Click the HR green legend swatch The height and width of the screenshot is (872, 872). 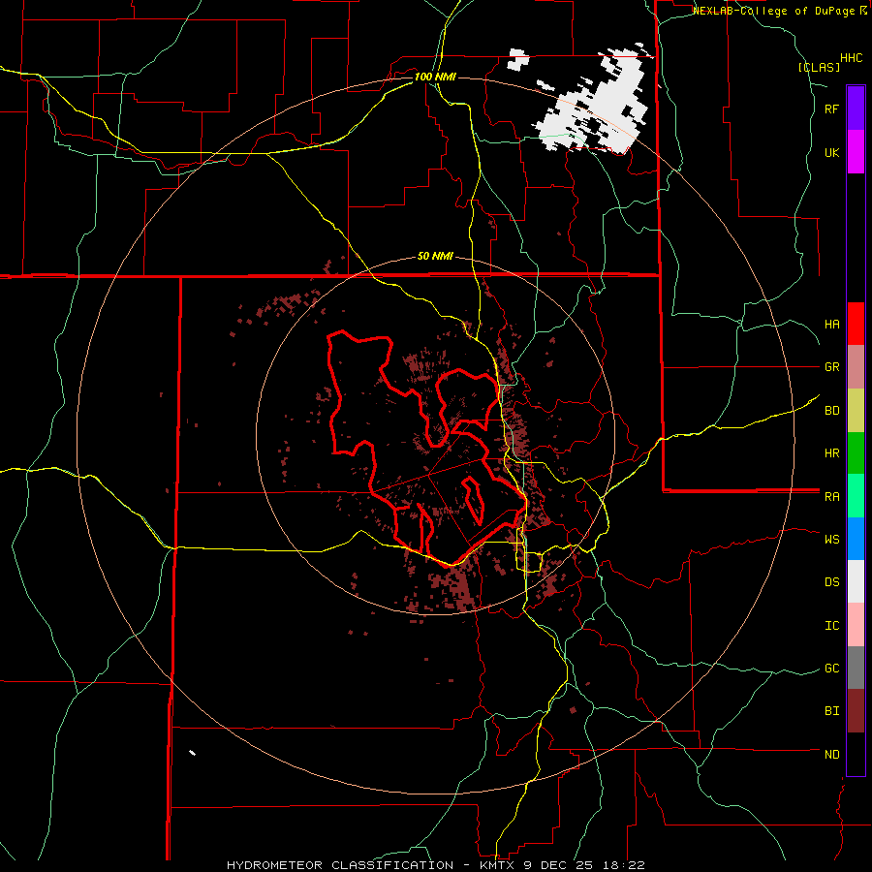856,452
